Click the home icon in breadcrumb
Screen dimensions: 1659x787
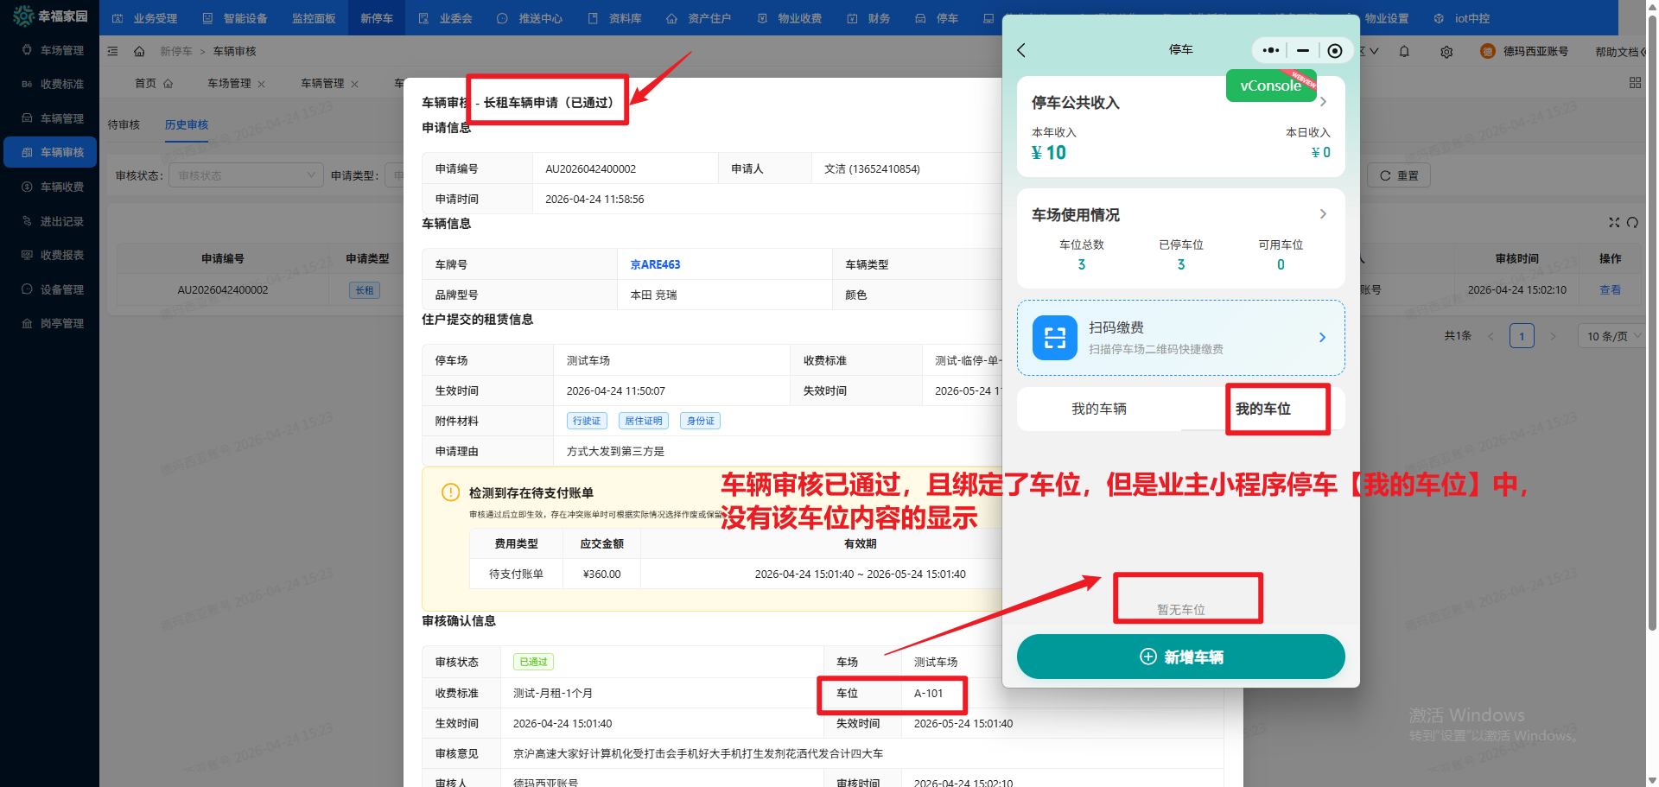[x=139, y=52]
